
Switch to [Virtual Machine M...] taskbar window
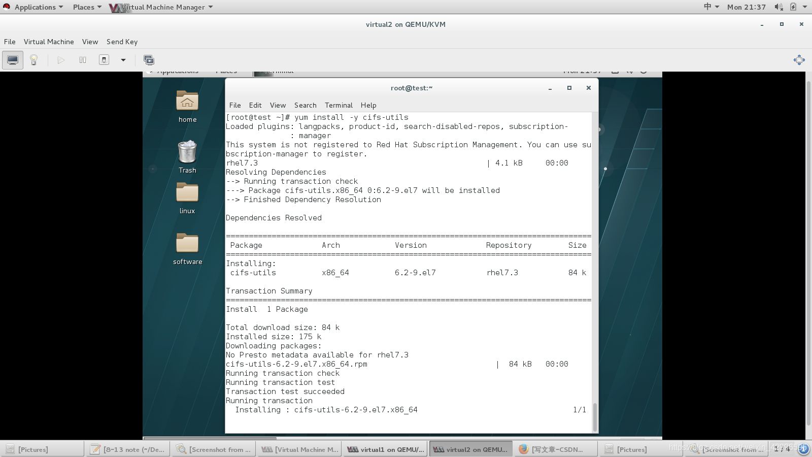(299, 449)
